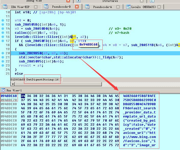
Task: Close the Structures panel
Action: pyautogui.click(x=142, y=1)
